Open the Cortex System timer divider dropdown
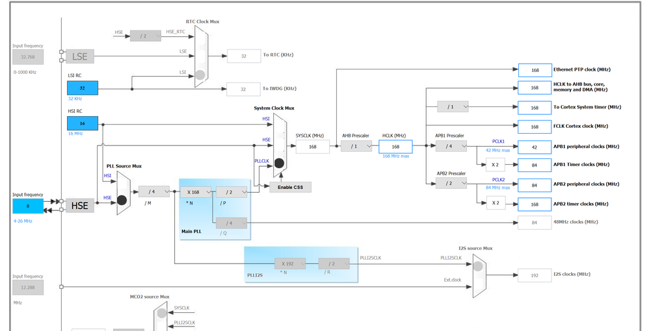Screen dimensions: 649x331 [453, 106]
